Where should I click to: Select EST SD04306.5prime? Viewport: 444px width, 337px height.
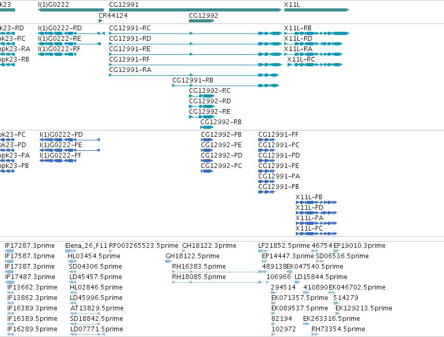coord(73,272)
